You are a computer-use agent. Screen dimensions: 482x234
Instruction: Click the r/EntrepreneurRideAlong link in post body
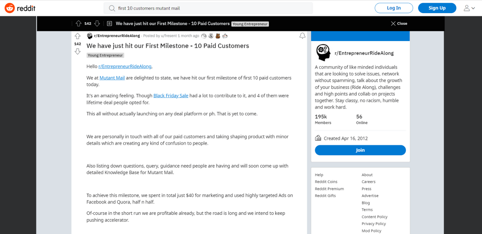(125, 66)
